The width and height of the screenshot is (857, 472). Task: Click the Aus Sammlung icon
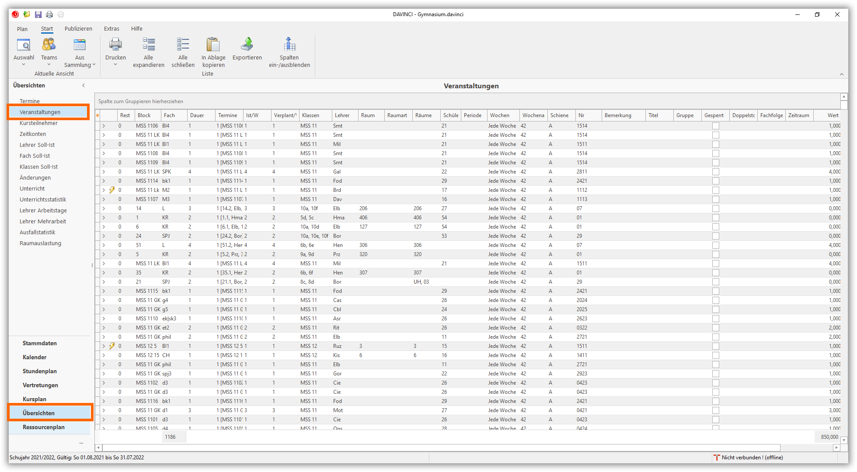point(80,45)
